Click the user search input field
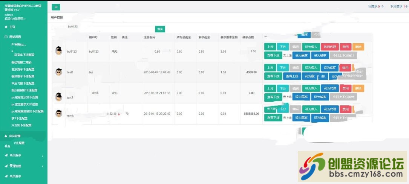The height and width of the screenshot is (184, 409). (x=103, y=29)
